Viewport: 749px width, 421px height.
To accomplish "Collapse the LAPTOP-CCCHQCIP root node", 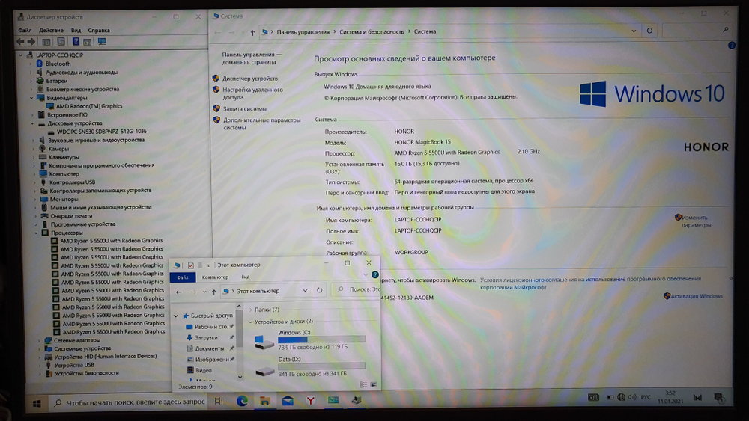I will [20, 55].
